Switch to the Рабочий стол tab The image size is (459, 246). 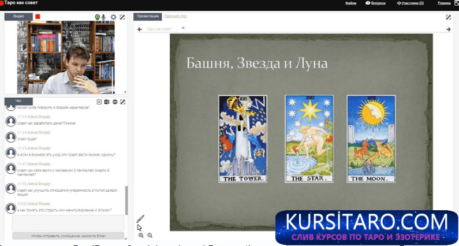point(176,16)
